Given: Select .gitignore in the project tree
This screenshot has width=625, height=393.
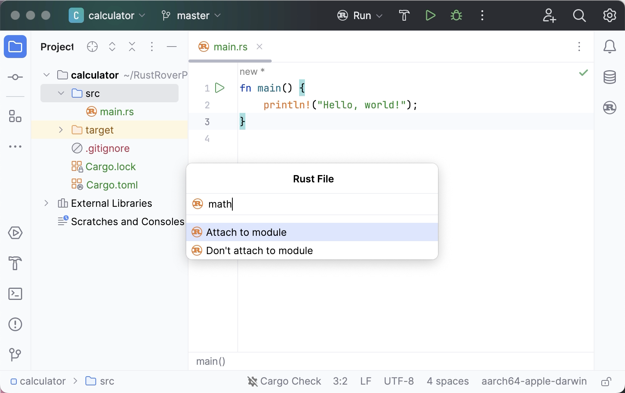Looking at the screenshot, I should tap(108, 148).
